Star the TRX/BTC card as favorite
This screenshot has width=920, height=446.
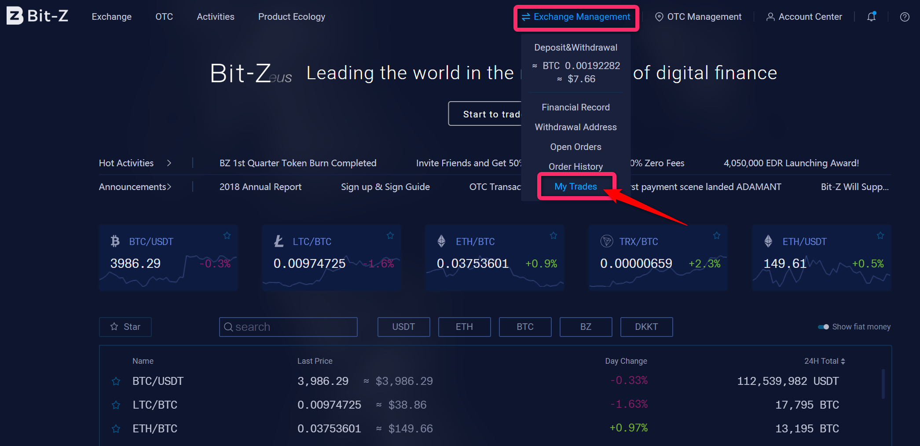717,235
